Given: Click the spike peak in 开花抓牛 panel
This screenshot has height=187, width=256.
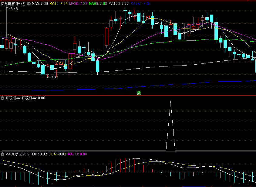Looking at the screenshot, I should [x=170, y=102].
